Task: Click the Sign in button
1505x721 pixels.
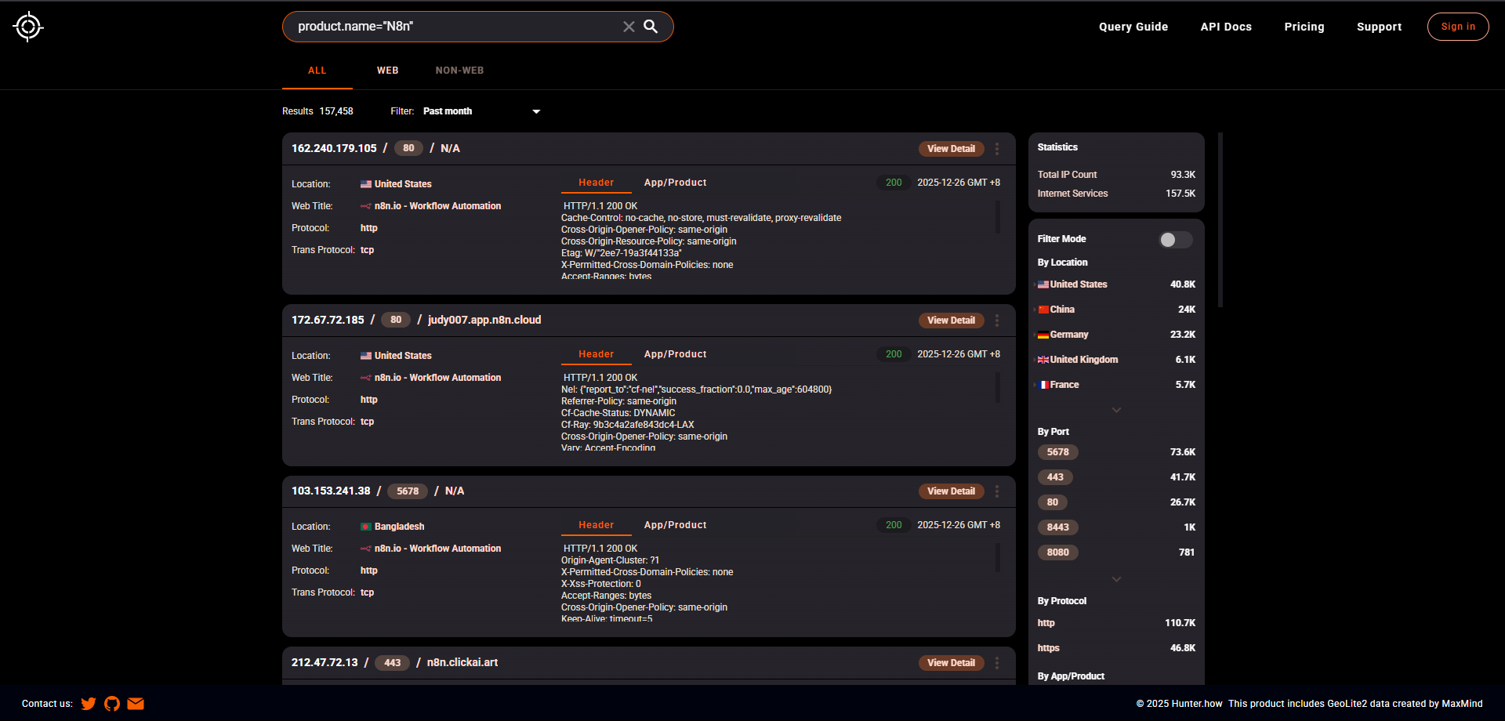Action: (x=1458, y=27)
